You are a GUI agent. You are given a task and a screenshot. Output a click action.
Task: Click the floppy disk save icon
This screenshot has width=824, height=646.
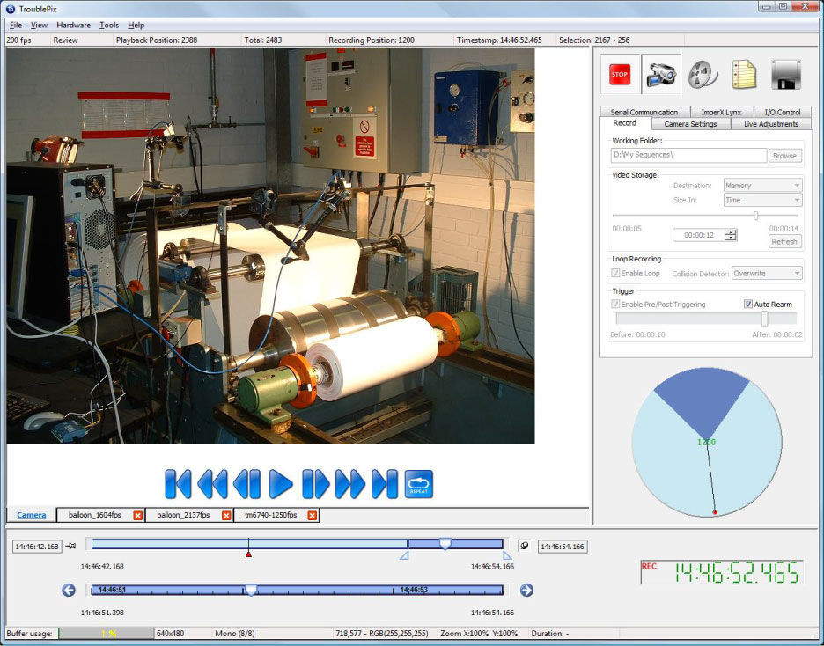784,74
